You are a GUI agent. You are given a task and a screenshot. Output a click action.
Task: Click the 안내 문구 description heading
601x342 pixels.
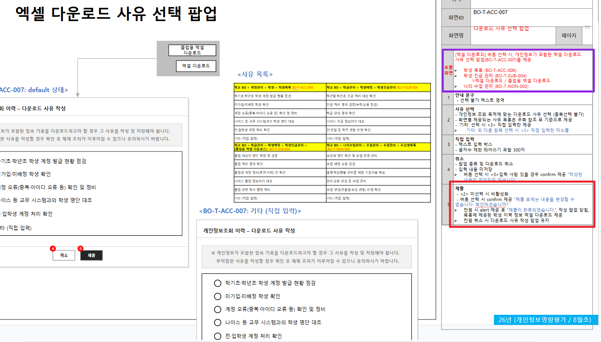tap(464, 95)
